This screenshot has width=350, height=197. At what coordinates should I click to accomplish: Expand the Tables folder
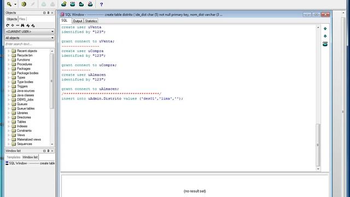(x=9, y=122)
